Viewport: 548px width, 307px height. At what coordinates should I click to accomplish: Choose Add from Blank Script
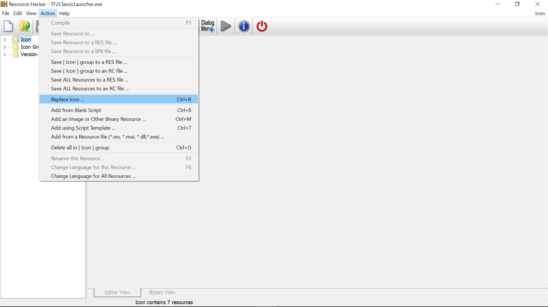click(118, 110)
